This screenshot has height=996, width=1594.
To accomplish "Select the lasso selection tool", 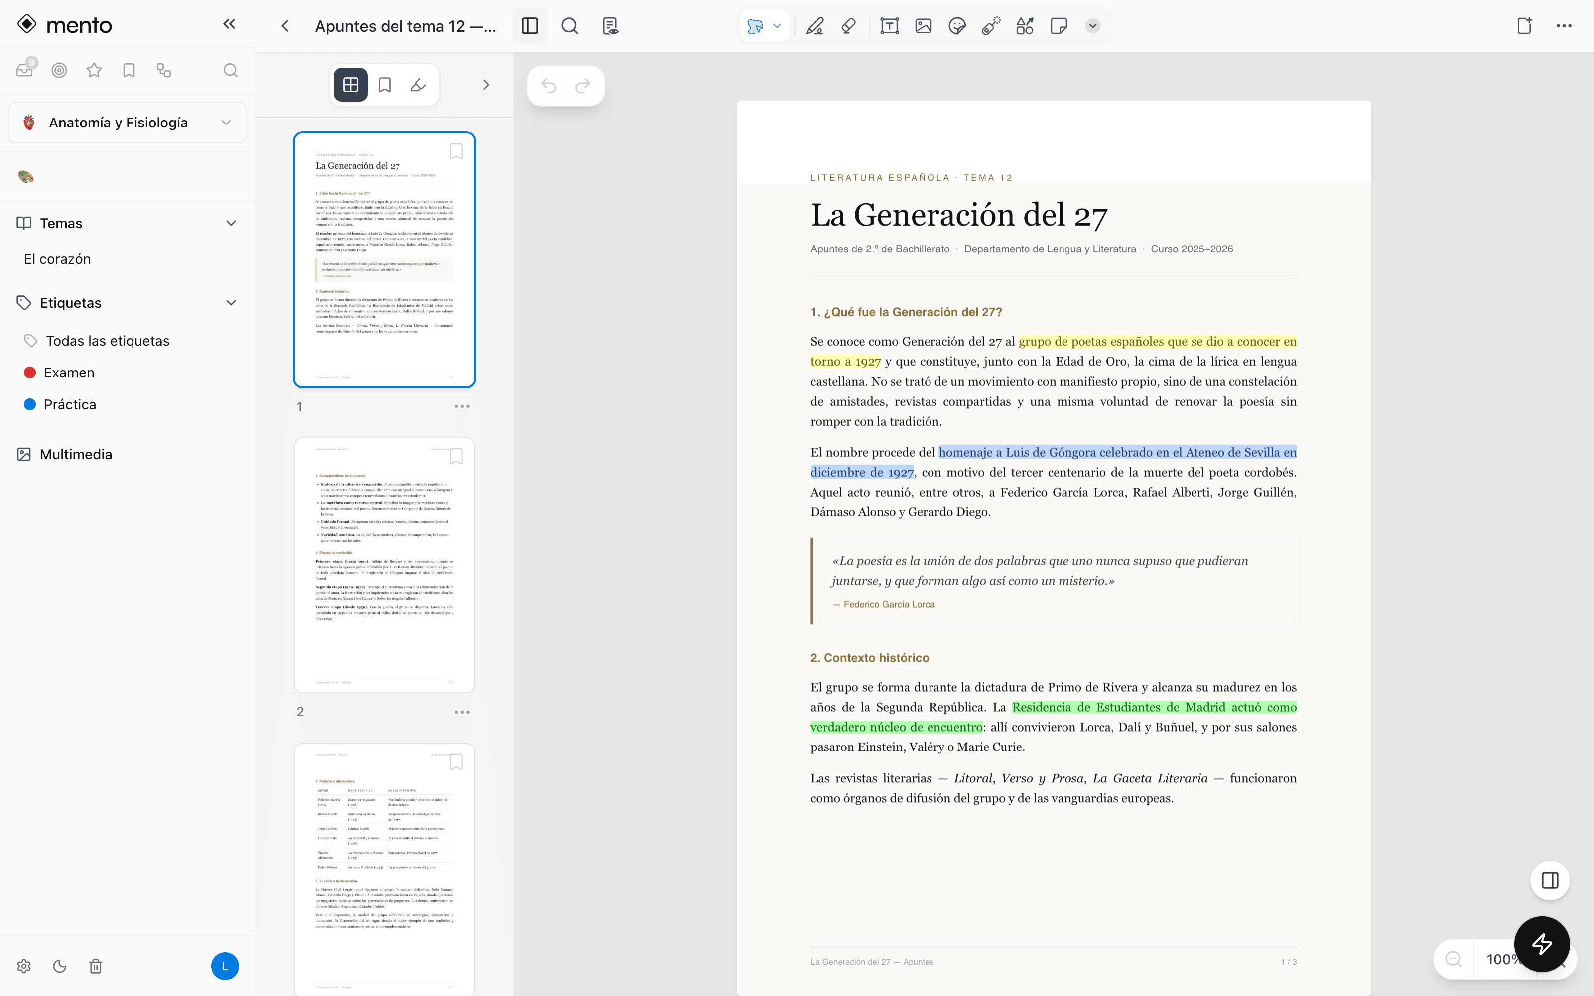I will (x=755, y=26).
